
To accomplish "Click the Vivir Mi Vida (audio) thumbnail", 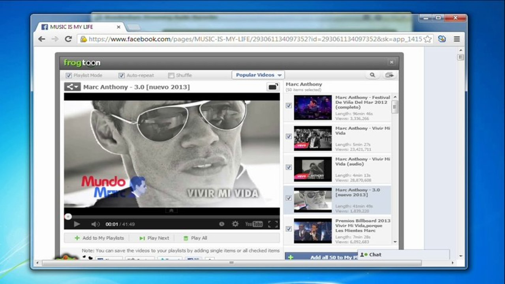I will (313, 169).
